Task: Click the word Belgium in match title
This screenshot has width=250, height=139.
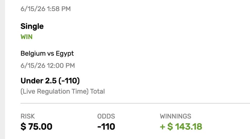Action: (x=33, y=54)
